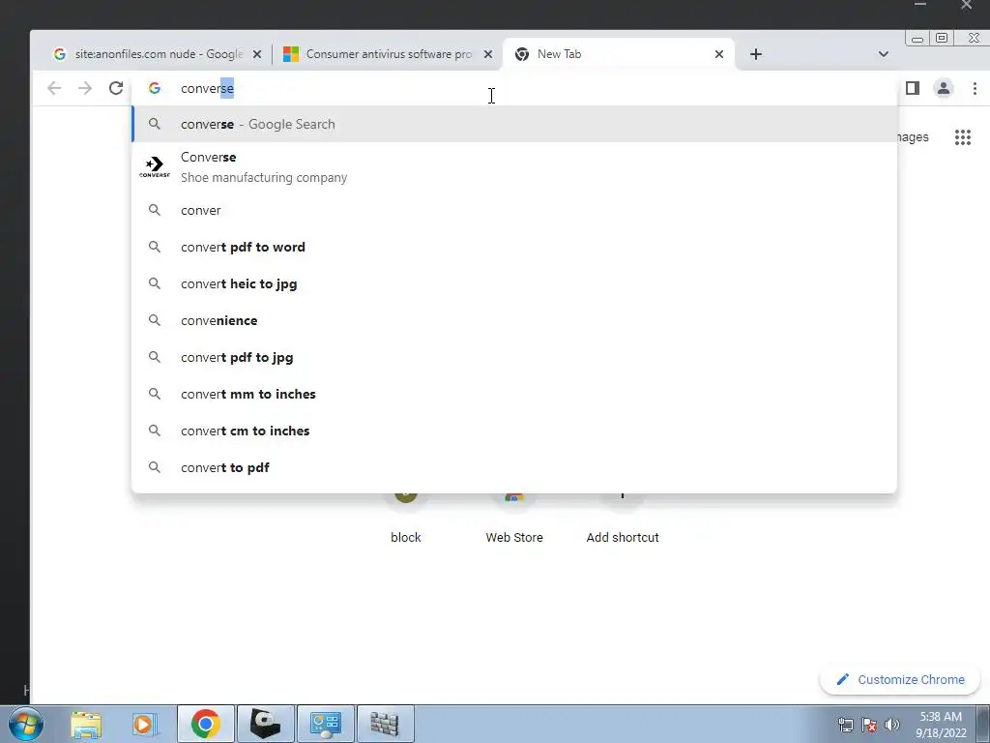Reload the page with the refresh icon

pos(116,88)
